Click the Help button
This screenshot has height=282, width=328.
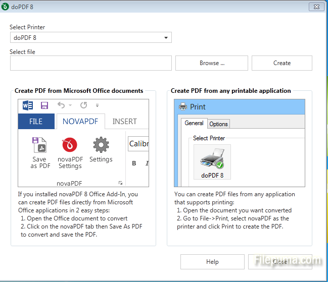[x=212, y=262]
